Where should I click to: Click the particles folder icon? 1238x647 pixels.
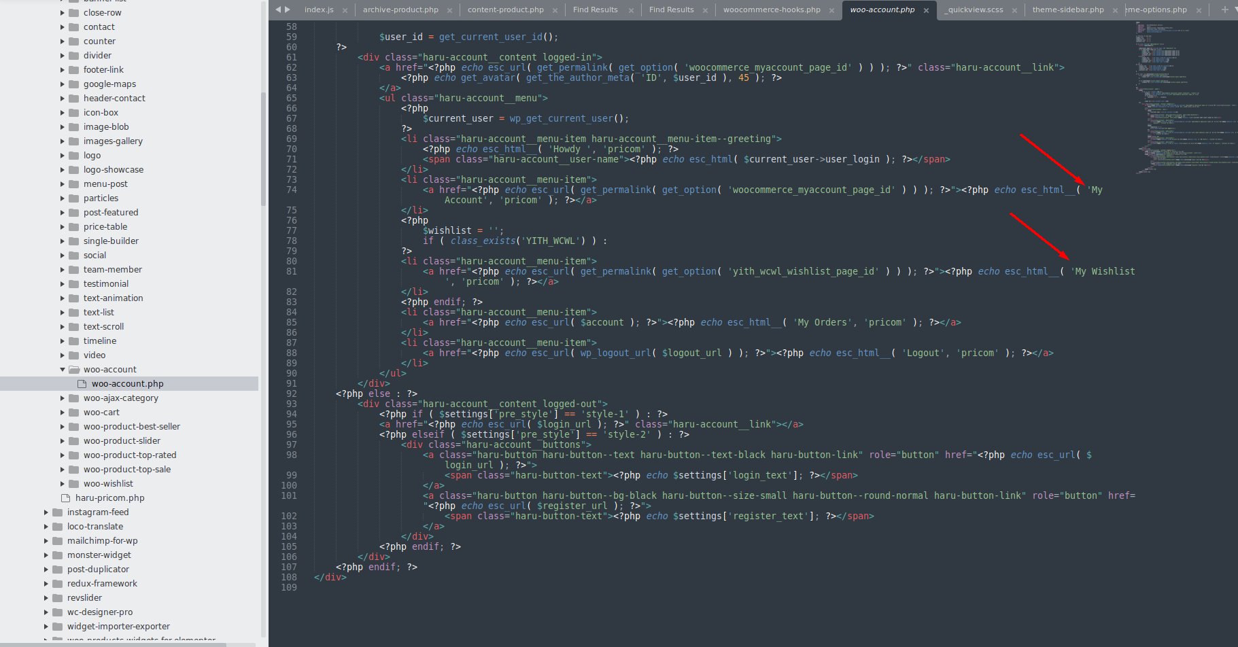point(74,198)
